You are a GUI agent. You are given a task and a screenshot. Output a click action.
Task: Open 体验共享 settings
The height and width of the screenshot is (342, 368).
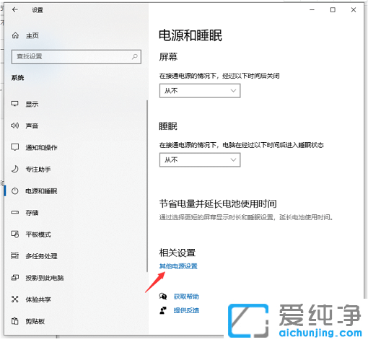(x=38, y=299)
